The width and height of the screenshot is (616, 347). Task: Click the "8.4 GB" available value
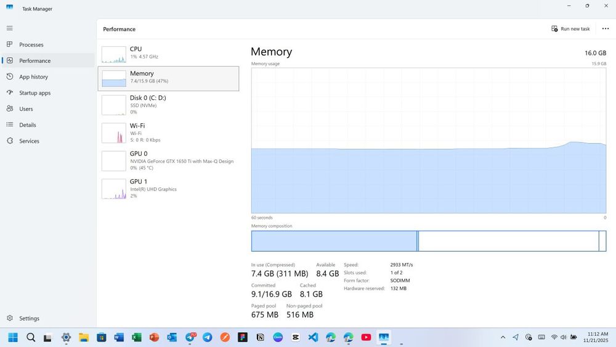(x=327, y=274)
